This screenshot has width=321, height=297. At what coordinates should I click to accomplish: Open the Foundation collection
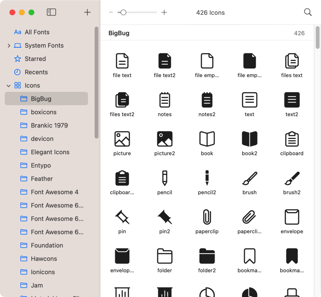click(46, 245)
